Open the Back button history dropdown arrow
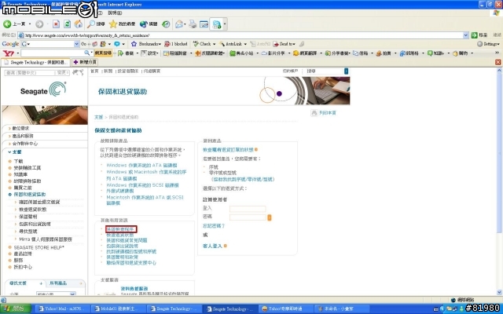503x314 pixels. point(30,24)
